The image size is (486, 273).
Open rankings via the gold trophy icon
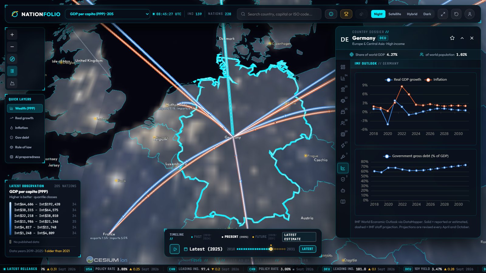coord(346,14)
